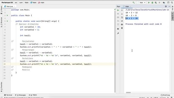Click the fold end marker on line 23

point(11,73)
